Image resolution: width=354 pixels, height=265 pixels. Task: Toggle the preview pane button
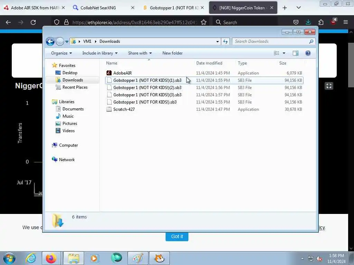click(296, 53)
